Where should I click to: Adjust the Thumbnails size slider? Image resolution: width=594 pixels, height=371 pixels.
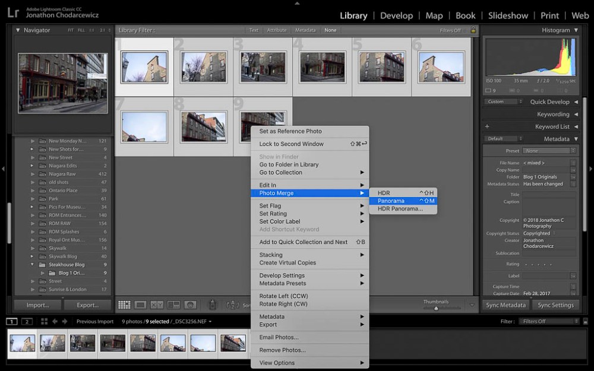[436, 308]
